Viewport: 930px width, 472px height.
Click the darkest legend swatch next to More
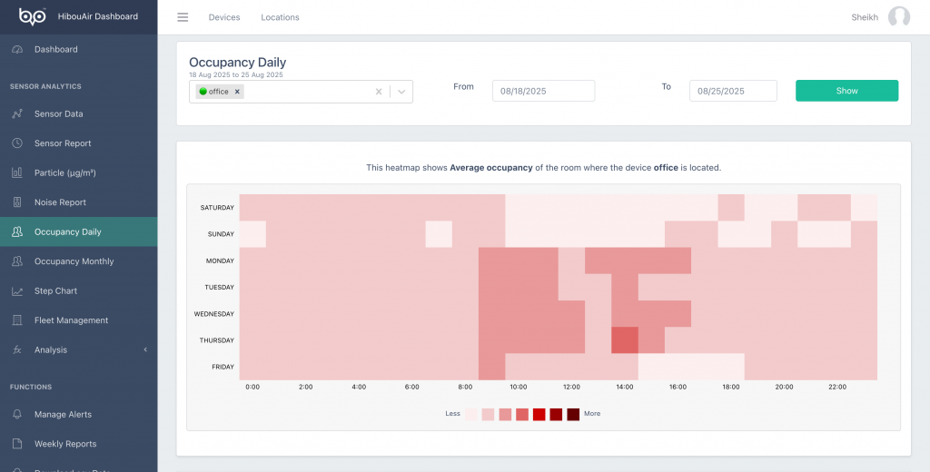[573, 414]
